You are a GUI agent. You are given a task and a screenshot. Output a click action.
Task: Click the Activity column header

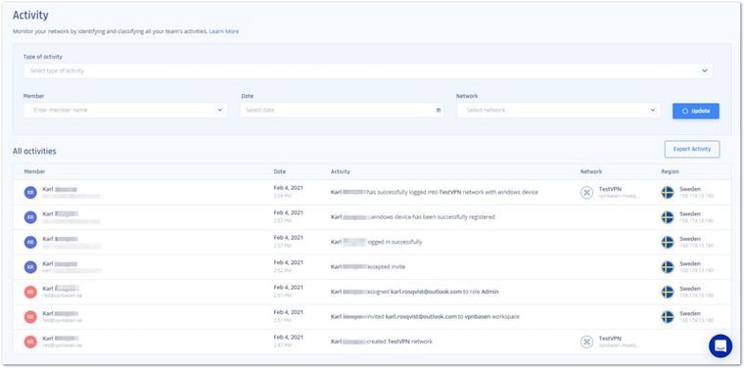tap(341, 171)
